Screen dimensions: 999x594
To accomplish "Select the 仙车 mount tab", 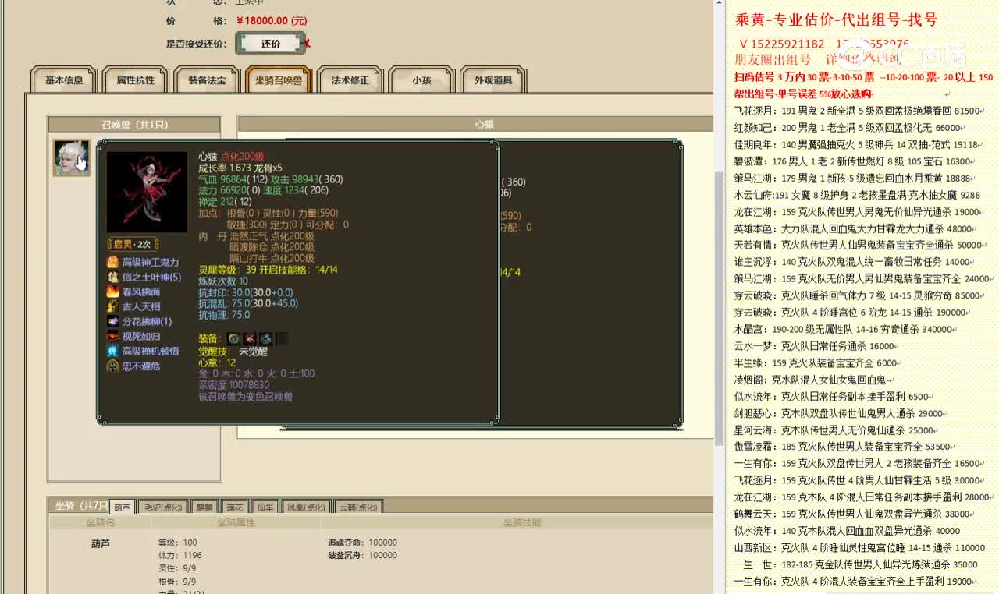I will pos(265,507).
